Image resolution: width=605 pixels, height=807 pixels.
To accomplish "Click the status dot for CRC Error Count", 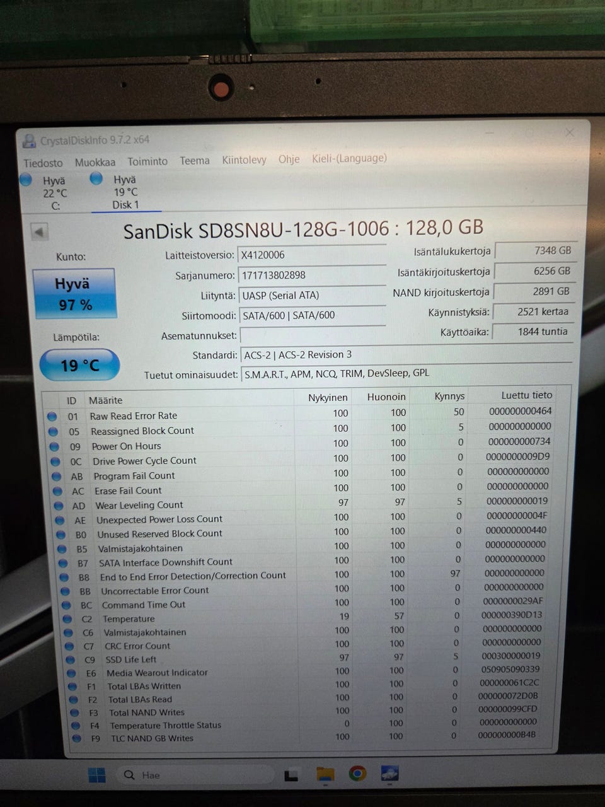I will (69, 646).
